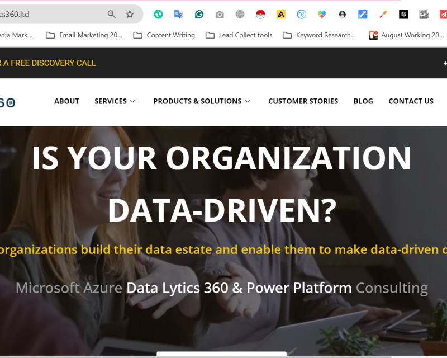The width and height of the screenshot is (447, 358).
Task: Click the word 'Consulting' in hero
Action: tap(392, 288)
